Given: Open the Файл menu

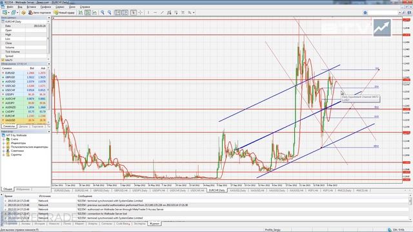Looking at the screenshot, I should 10,7.
